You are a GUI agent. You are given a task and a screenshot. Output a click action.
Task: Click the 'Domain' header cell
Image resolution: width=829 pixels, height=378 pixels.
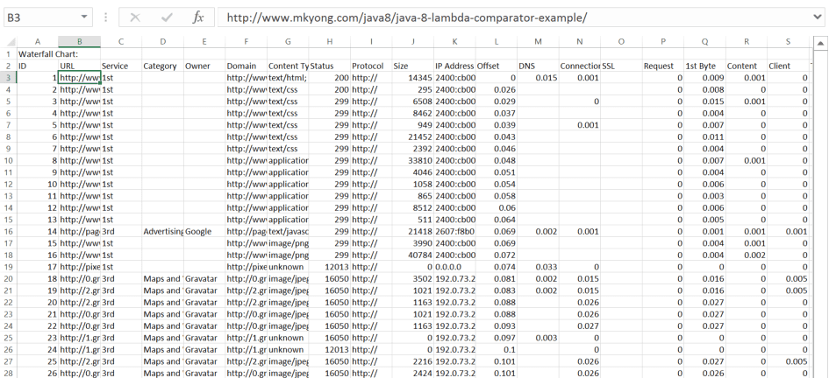(247, 66)
